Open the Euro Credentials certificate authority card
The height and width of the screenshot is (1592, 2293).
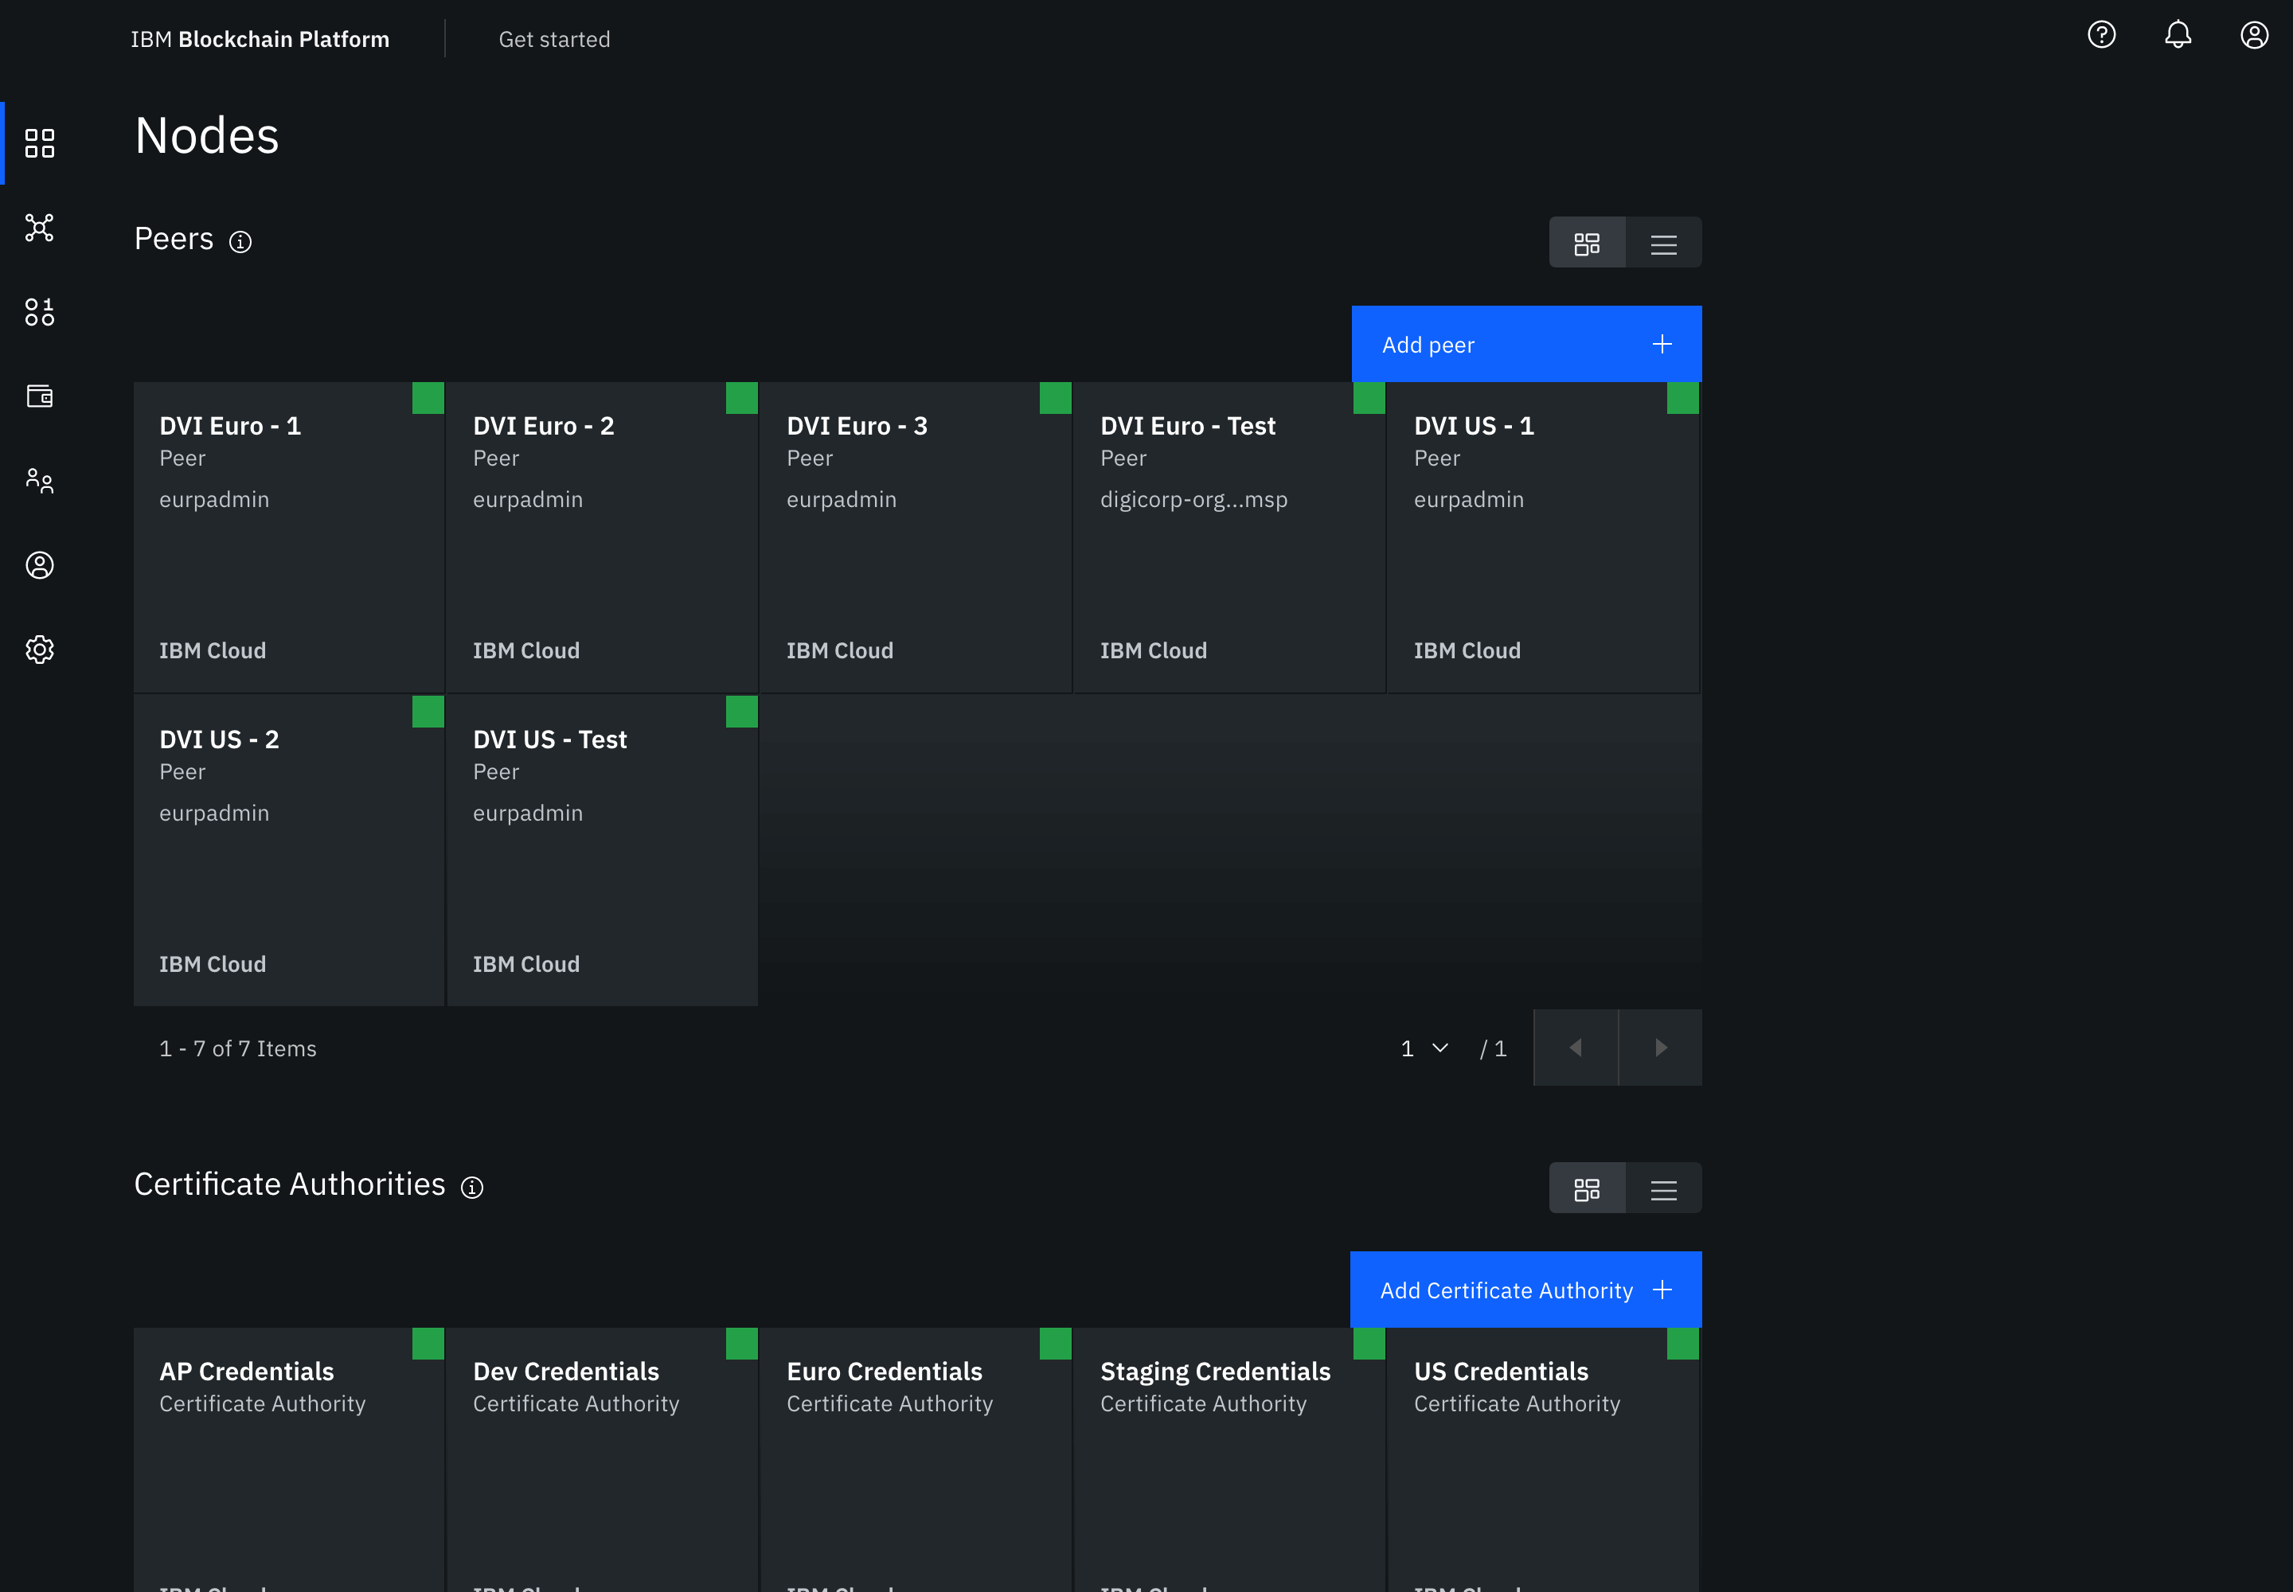[915, 1459]
